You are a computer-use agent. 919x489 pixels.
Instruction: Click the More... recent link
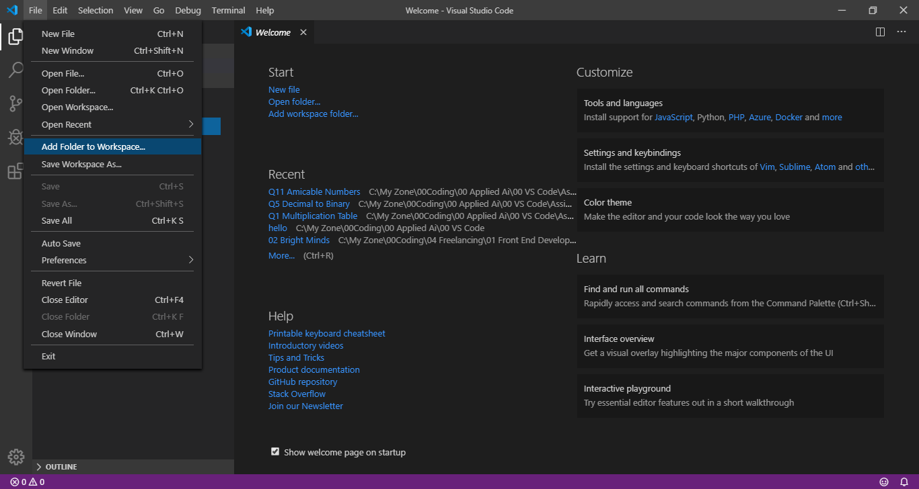click(x=281, y=255)
